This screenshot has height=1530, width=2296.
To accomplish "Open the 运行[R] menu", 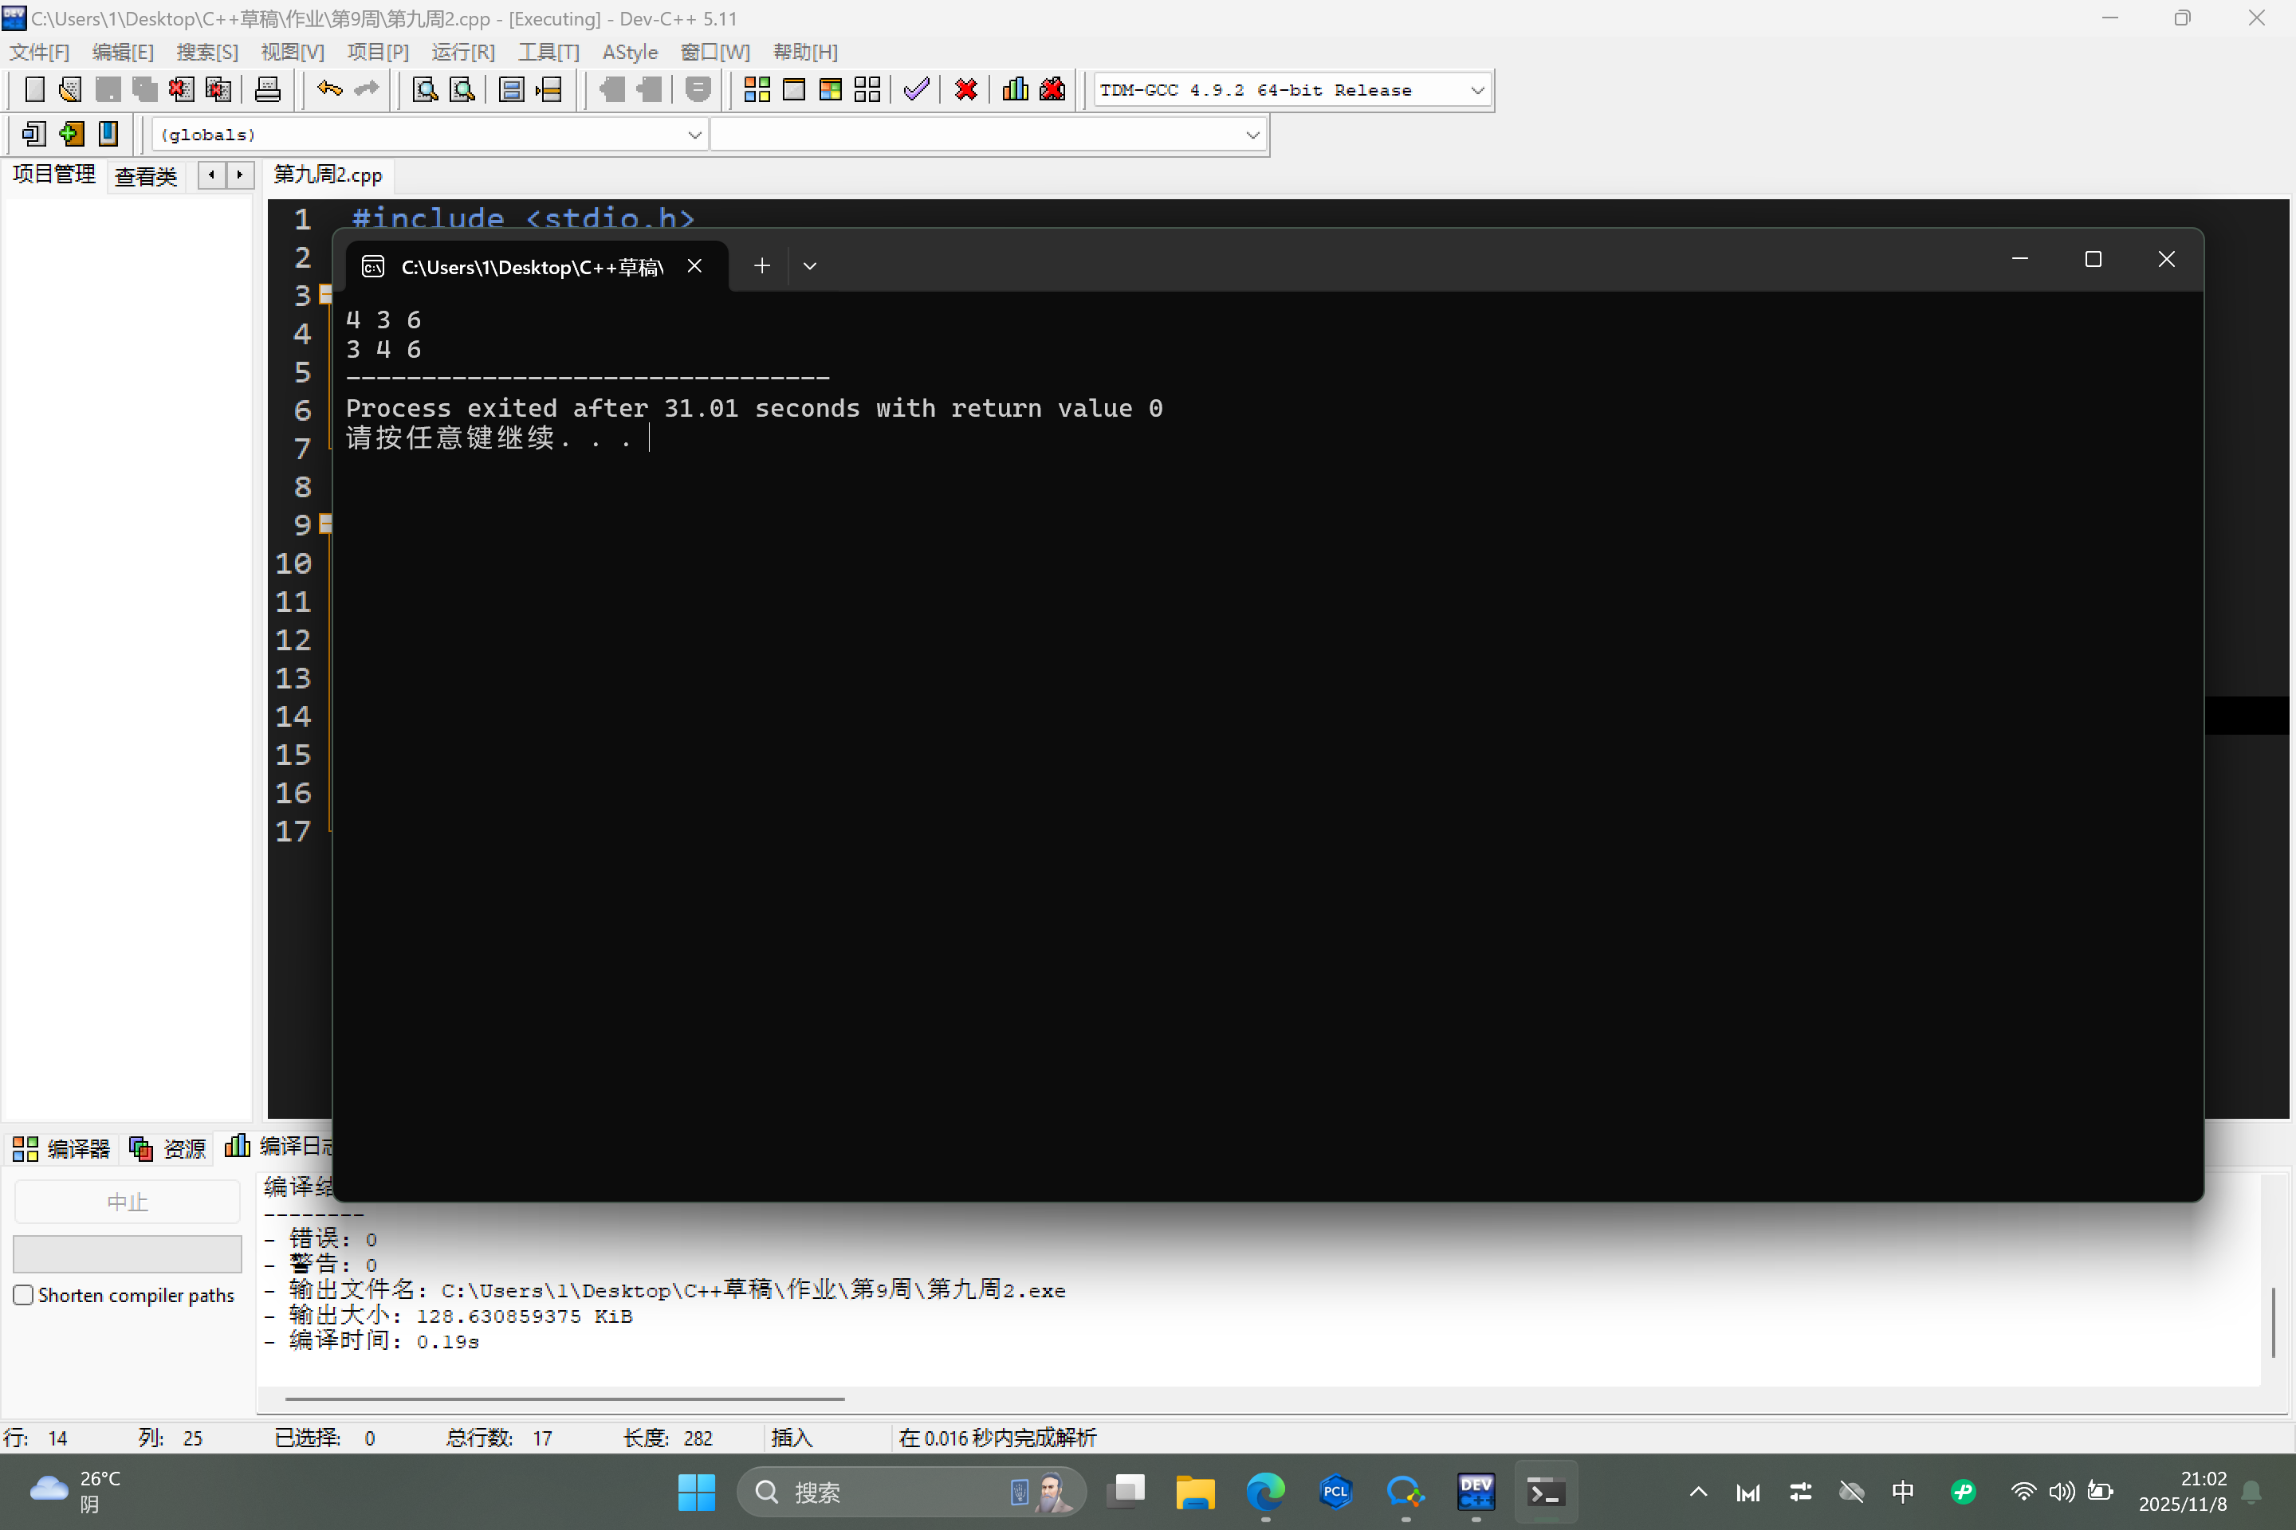I will [462, 52].
